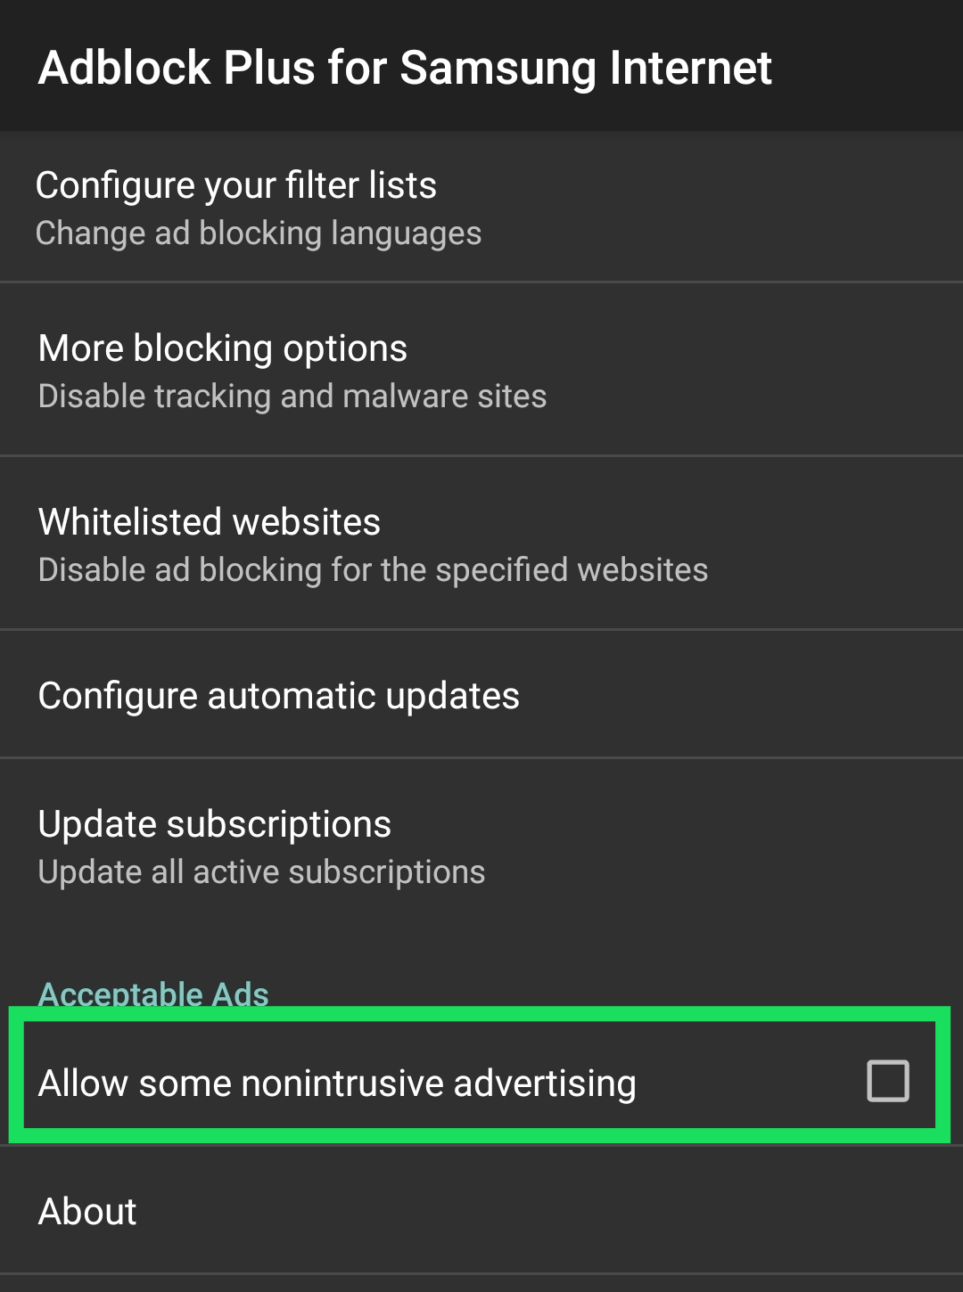Image resolution: width=963 pixels, height=1292 pixels.
Task: Click Disable tracking and malware sites
Action: coord(292,396)
